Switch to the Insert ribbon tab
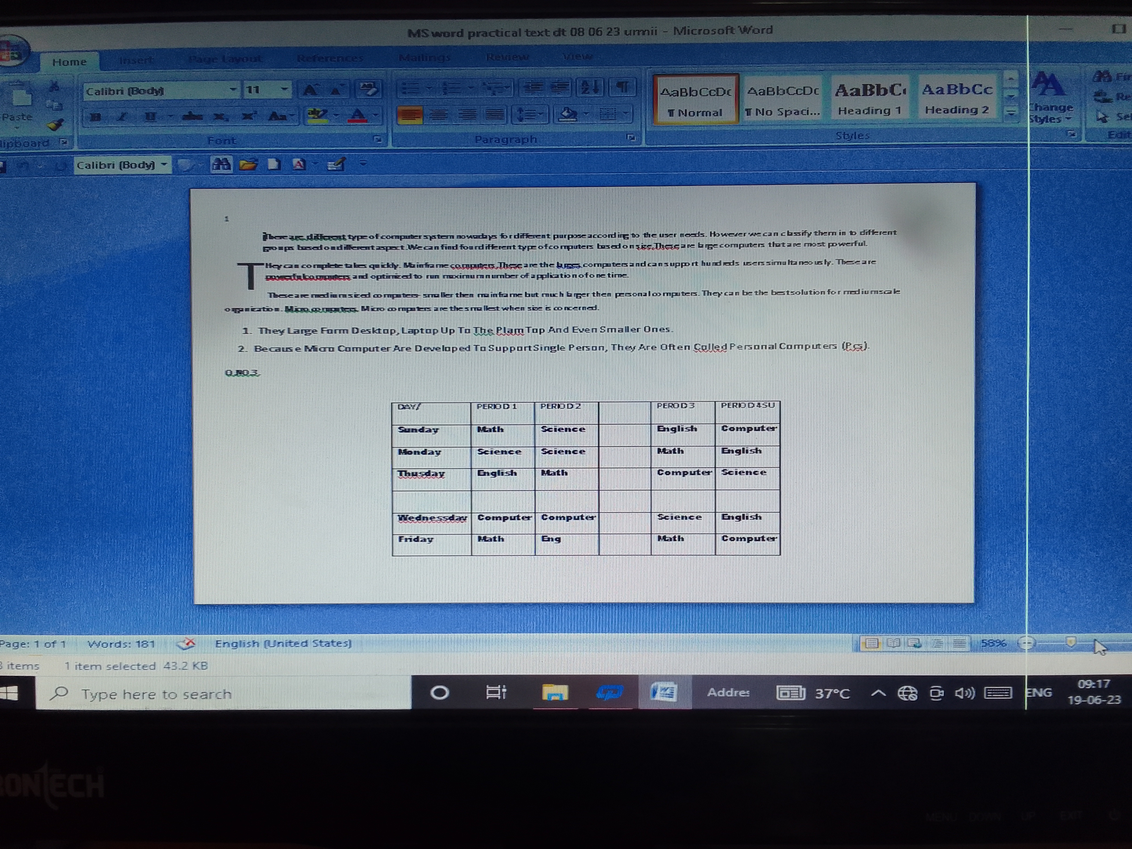The image size is (1132, 849). (x=136, y=60)
